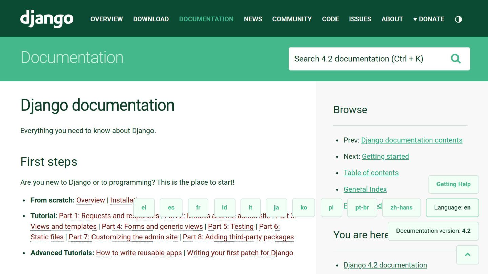Open the Documentation nav item
This screenshot has width=488, height=274.
click(x=206, y=19)
